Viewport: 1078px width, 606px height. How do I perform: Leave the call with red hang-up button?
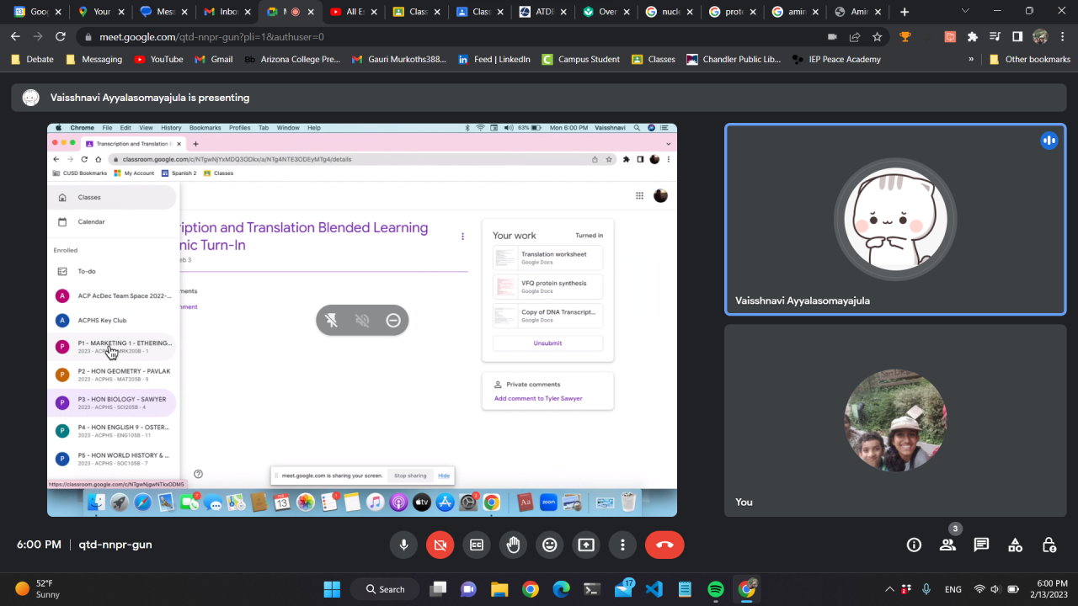tap(664, 545)
